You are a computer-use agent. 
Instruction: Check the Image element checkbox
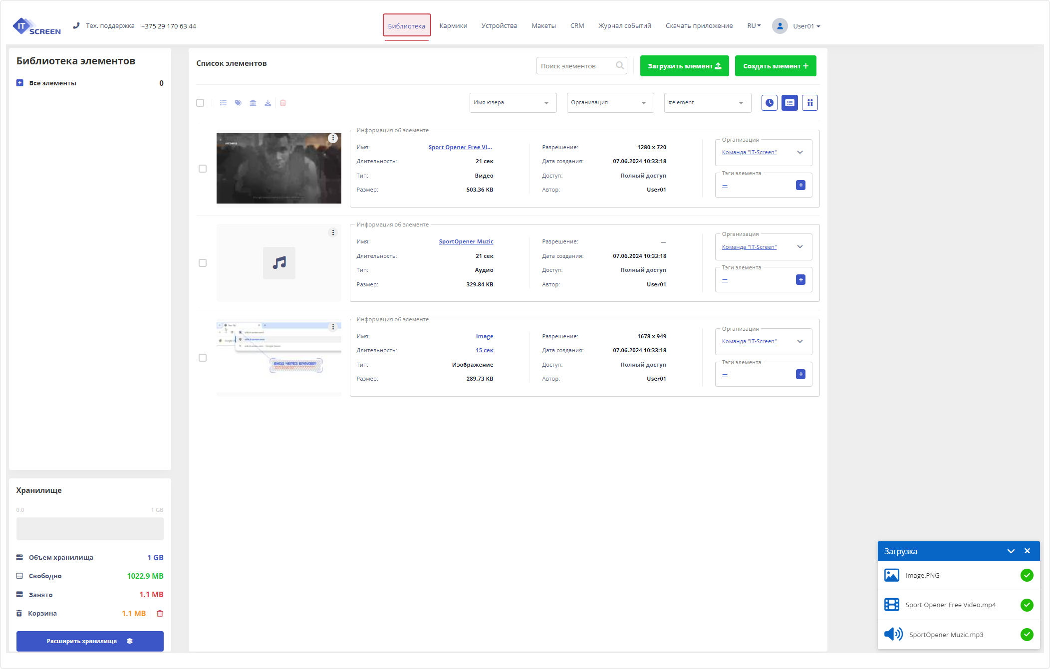[203, 358]
